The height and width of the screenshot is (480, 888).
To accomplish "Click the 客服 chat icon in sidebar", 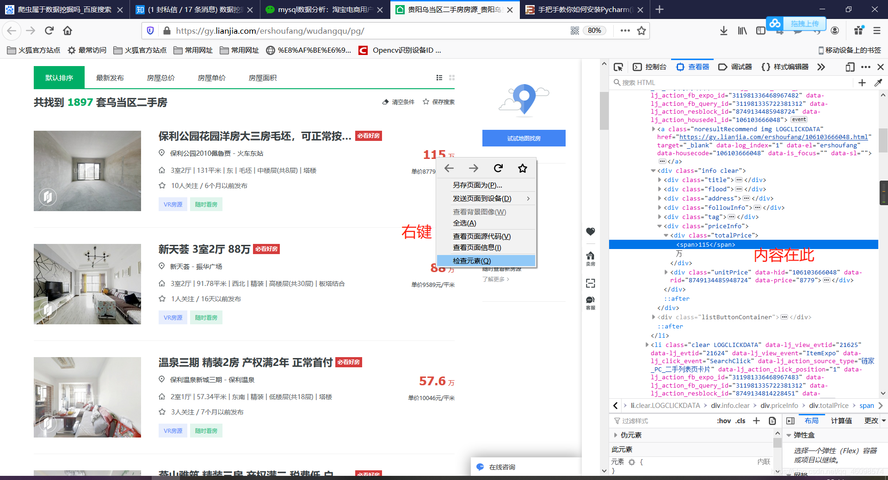I will 590,302.
